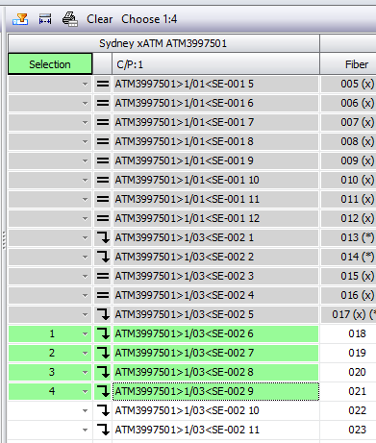Screen dimensions: 376x443
Task: Select row ATM3997501>1/03<SE-002 10
Action: pyautogui.click(x=215, y=410)
